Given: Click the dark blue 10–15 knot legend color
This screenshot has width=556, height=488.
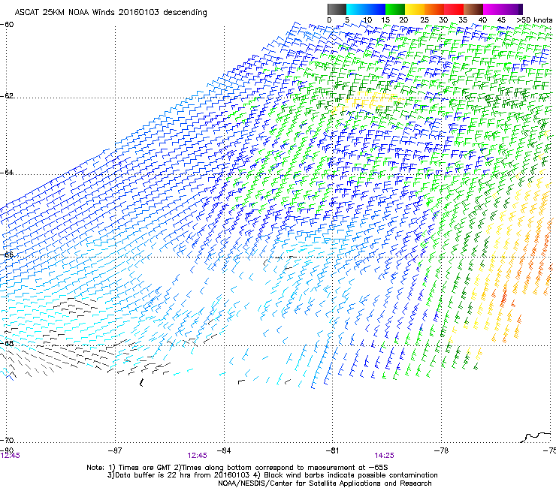Looking at the screenshot, I should [376, 9].
